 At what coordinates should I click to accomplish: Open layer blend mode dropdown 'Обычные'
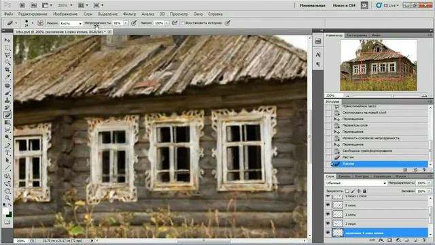click(x=356, y=183)
